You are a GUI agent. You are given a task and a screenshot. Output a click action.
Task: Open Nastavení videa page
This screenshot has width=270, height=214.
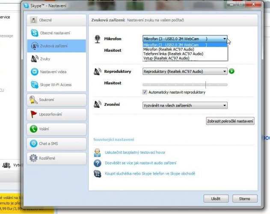(56, 71)
